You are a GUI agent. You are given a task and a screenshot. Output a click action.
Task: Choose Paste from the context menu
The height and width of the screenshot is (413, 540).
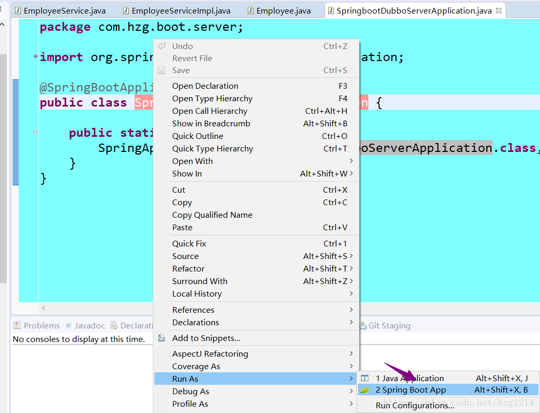click(257, 228)
